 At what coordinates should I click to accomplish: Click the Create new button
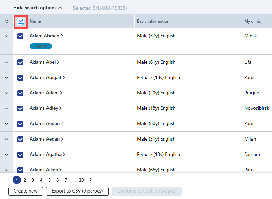(26, 191)
